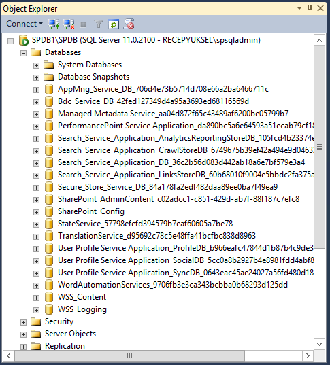Click PerformancePoint Service Application database icon
Viewport: 330px width, 365px height.
pyautogui.click(x=49, y=126)
